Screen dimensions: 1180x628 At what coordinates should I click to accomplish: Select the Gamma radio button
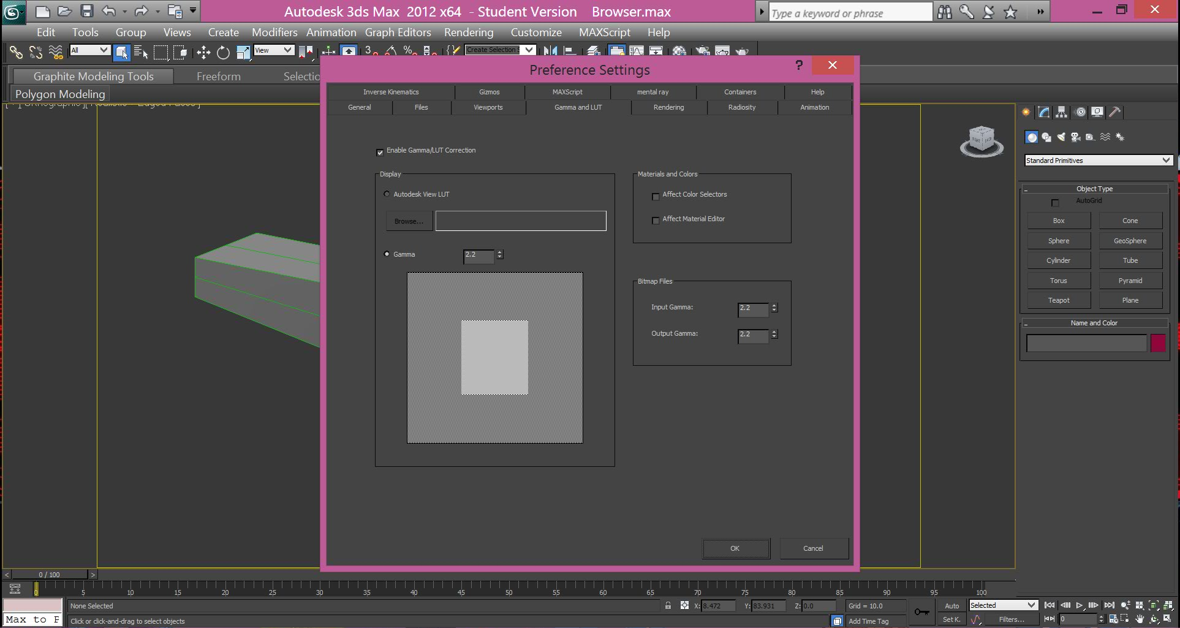(x=387, y=254)
